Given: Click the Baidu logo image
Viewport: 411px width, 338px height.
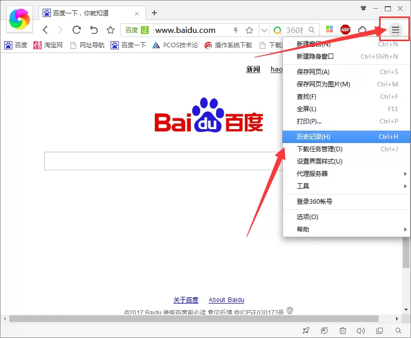Looking at the screenshot, I should (x=209, y=115).
